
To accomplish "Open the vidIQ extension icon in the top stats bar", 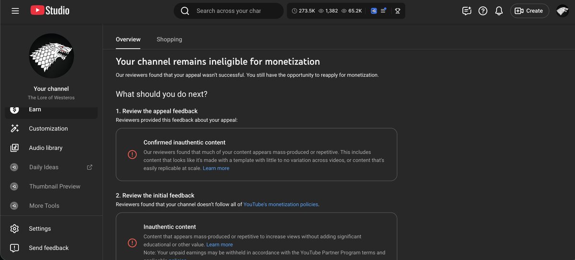I will point(374,11).
